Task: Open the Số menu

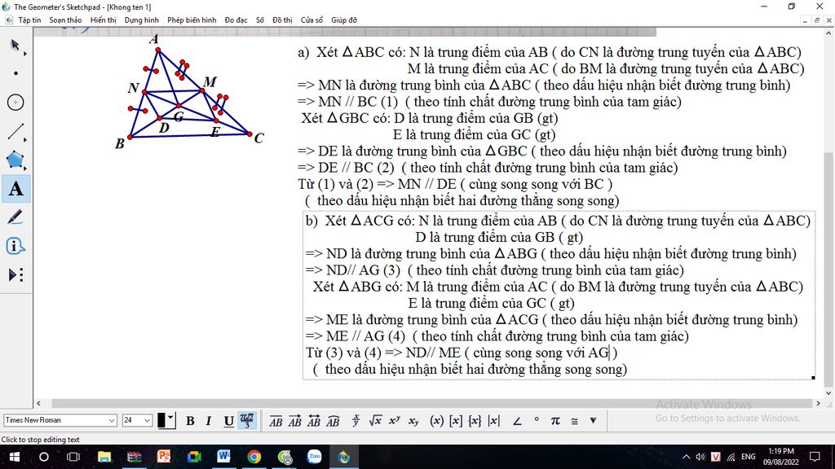Action: pos(260,20)
